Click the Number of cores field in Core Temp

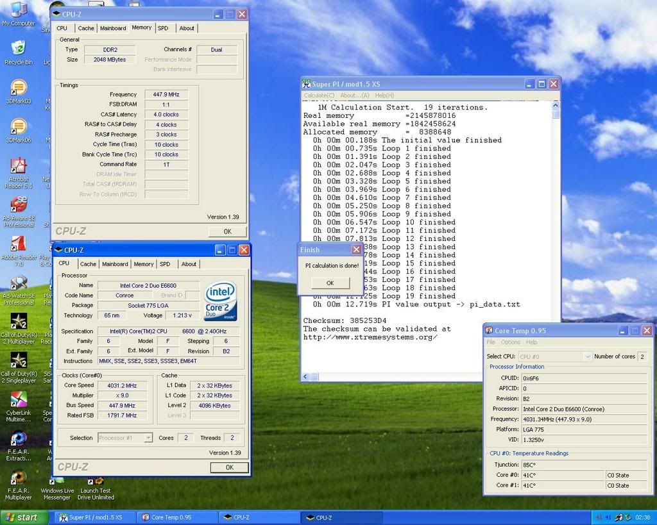point(642,356)
